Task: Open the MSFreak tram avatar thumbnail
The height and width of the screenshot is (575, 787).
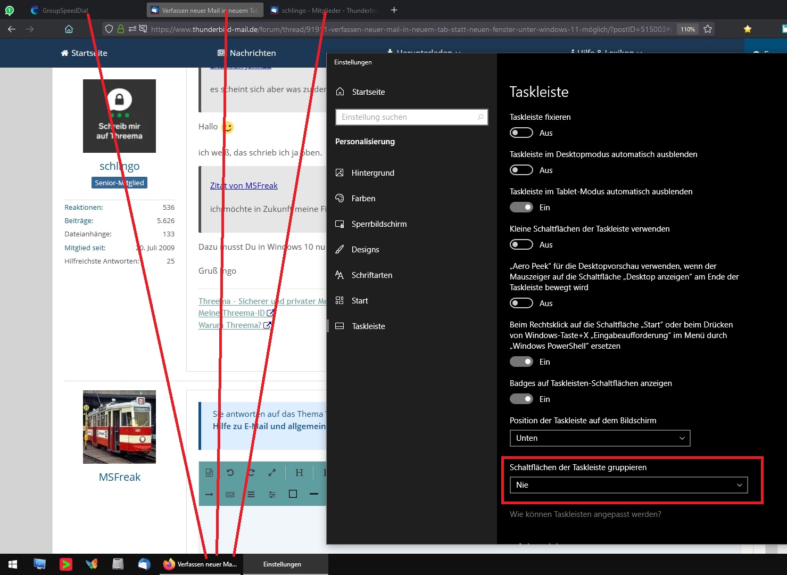Action: 120,427
